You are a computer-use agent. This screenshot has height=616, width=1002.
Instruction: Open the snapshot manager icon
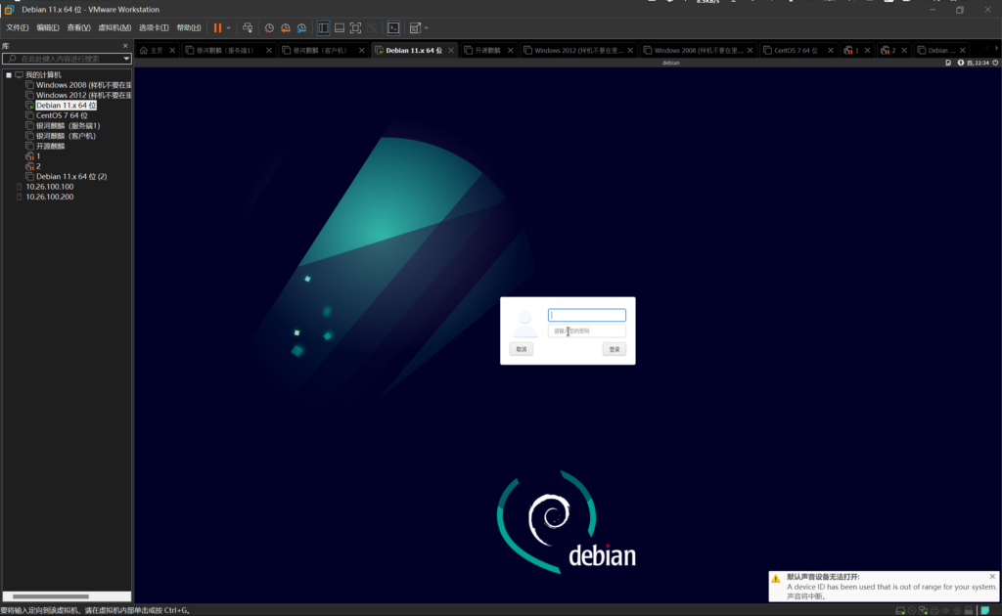(x=302, y=28)
